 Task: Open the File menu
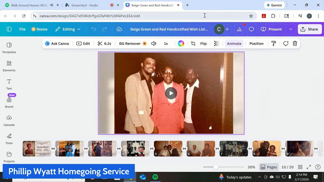click(22, 29)
